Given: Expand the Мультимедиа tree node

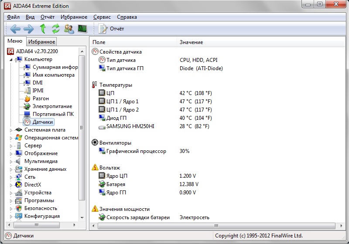Looking at the screenshot, I should click(11, 162).
